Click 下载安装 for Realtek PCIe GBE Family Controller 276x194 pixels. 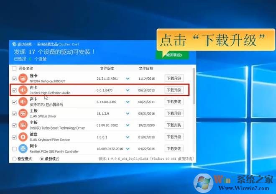(x=174, y=148)
